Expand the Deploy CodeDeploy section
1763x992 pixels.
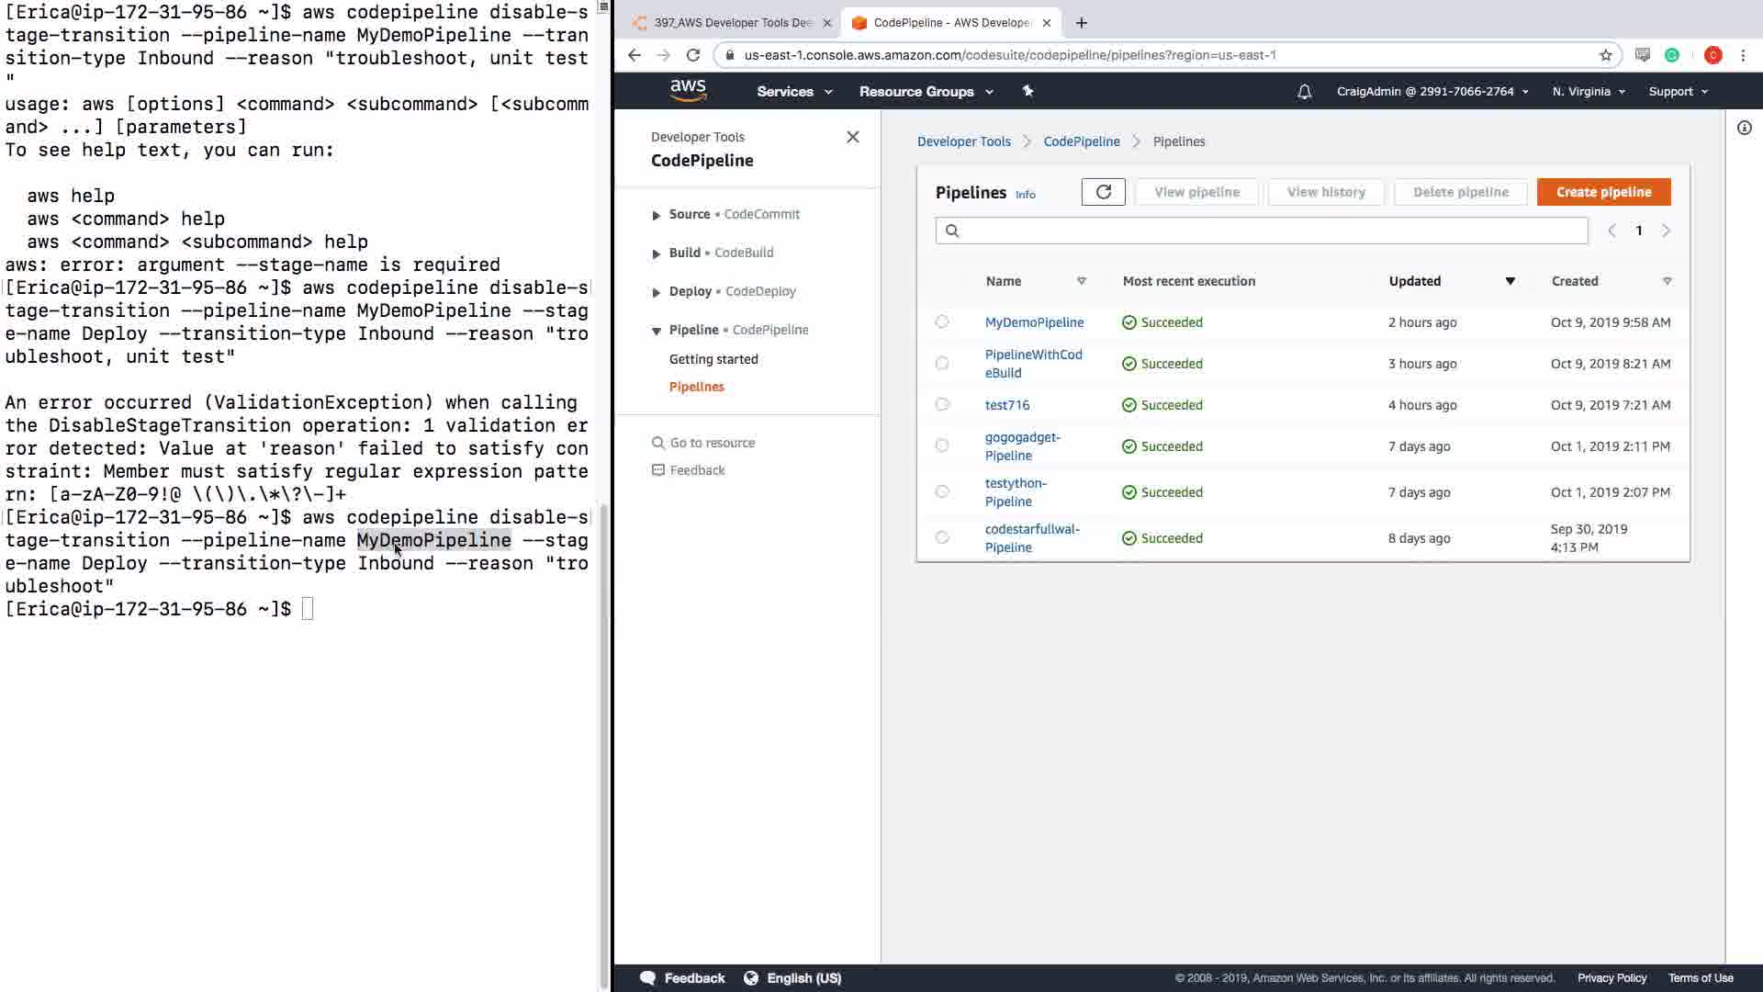pyautogui.click(x=656, y=292)
